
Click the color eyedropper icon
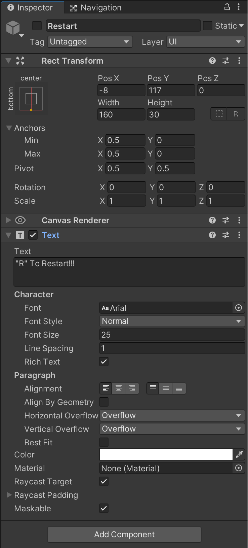coord(239,454)
